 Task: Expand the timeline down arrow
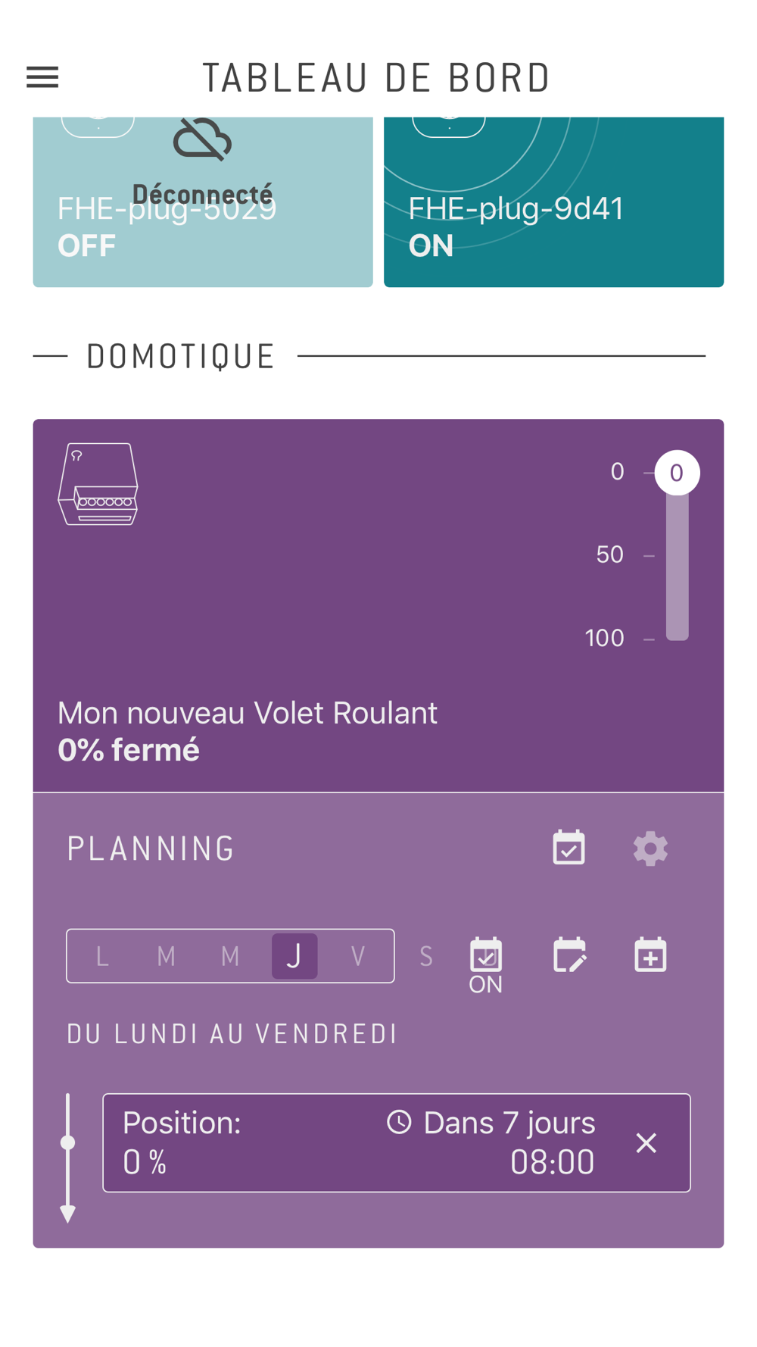point(68,1212)
